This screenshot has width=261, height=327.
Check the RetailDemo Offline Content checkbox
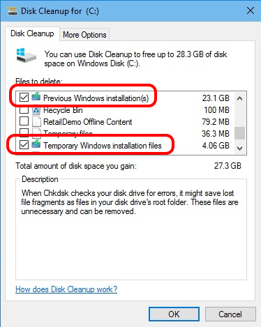(x=24, y=121)
